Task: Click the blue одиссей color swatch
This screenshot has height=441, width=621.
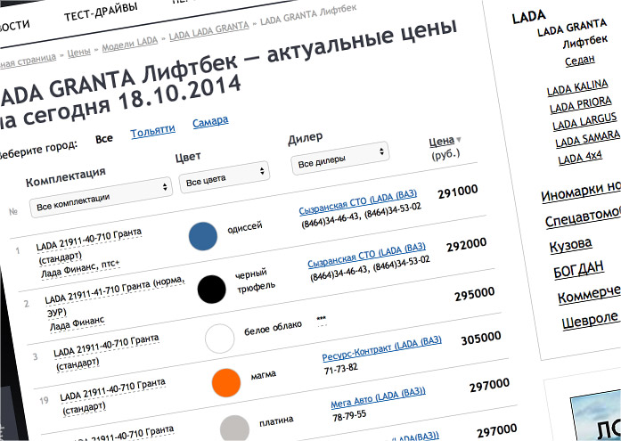Action: click(203, 236)
